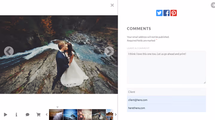Pin photo on Pinterest
Viewport: 215px width, 120px height.
[173, 13]
